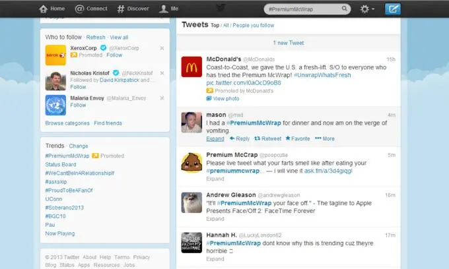Open the Now Playing trend

60,233
